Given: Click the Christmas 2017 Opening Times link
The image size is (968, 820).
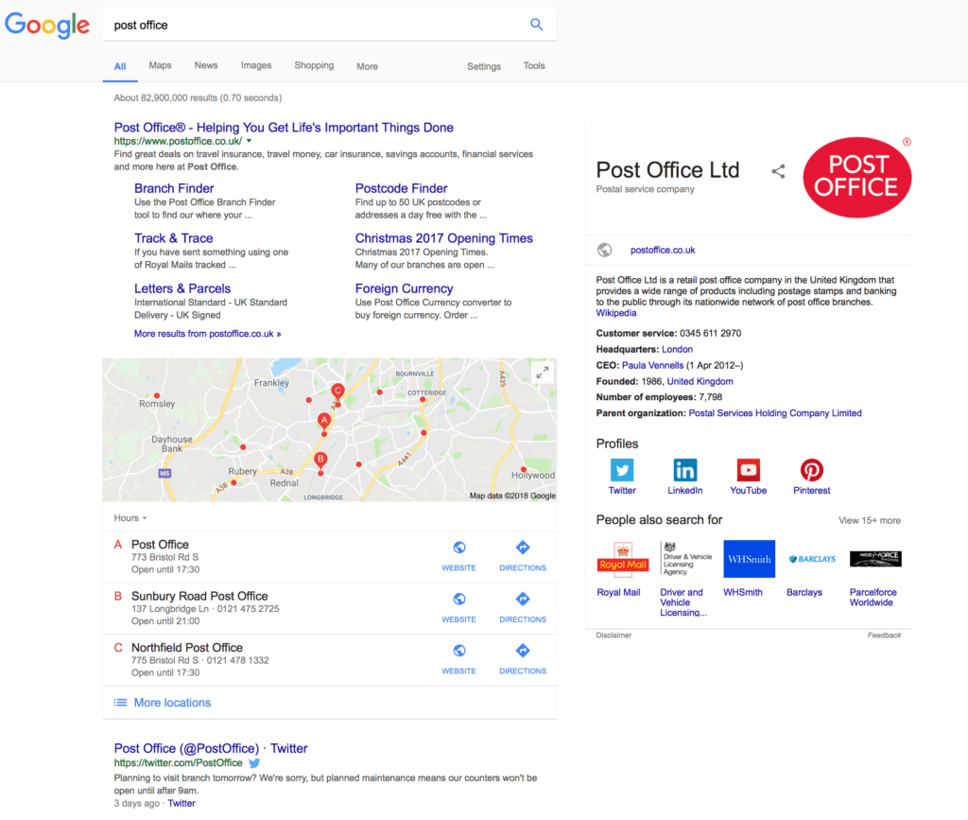Looking at the screenshot, I should click(x=443, y=237).
